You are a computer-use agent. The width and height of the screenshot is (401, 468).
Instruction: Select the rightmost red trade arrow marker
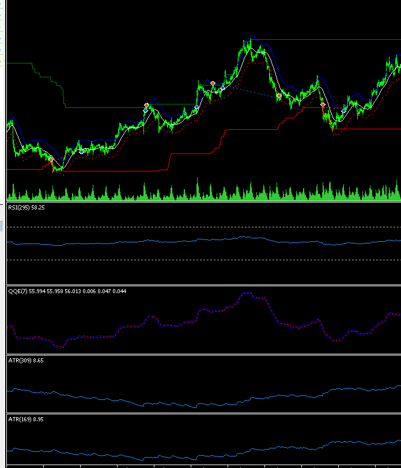(323, 104)
